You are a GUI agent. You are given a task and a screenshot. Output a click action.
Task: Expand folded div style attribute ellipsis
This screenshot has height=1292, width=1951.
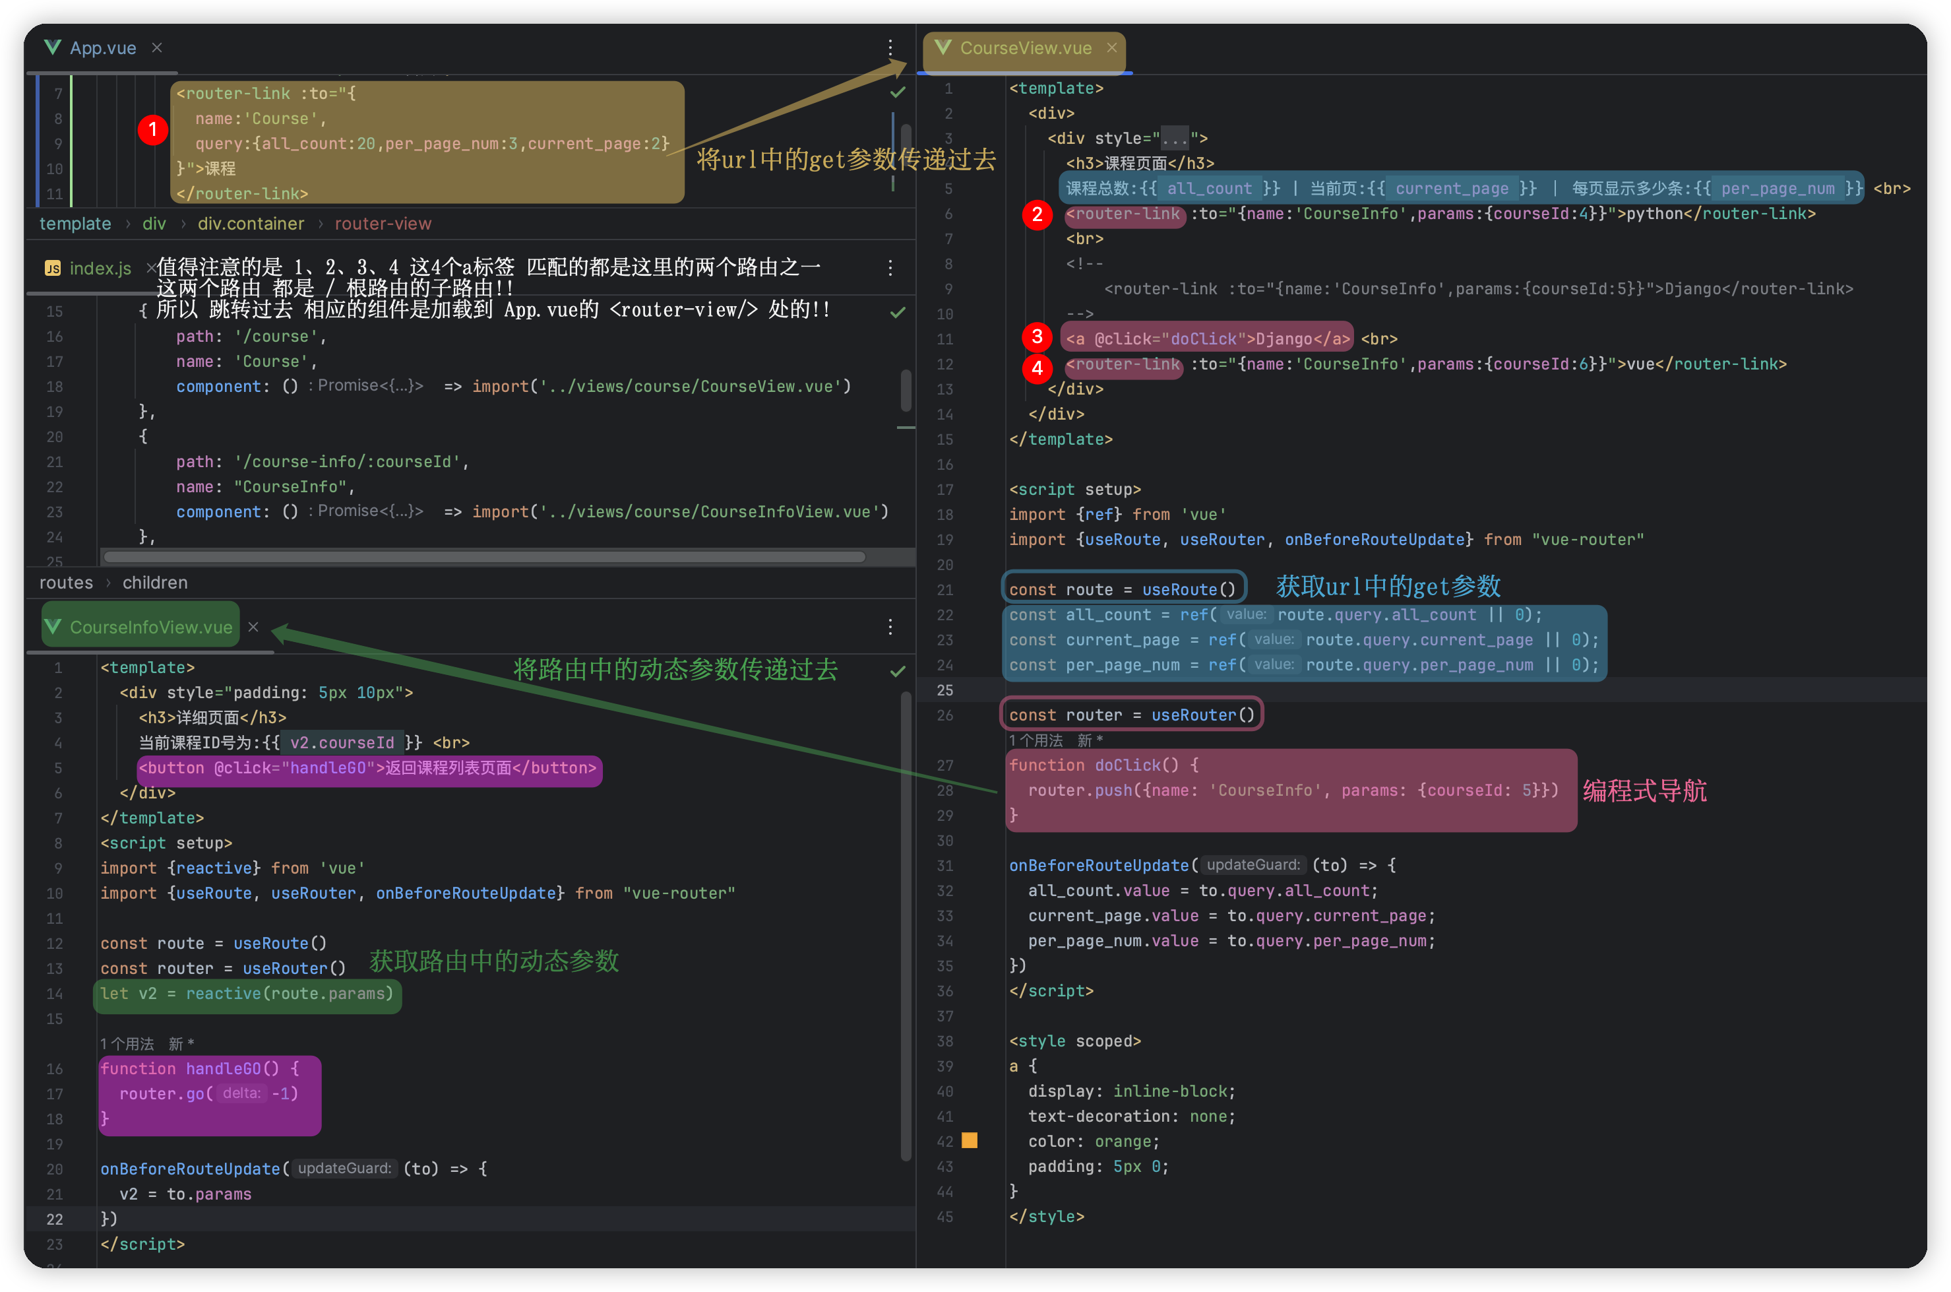pos(1175,139)
